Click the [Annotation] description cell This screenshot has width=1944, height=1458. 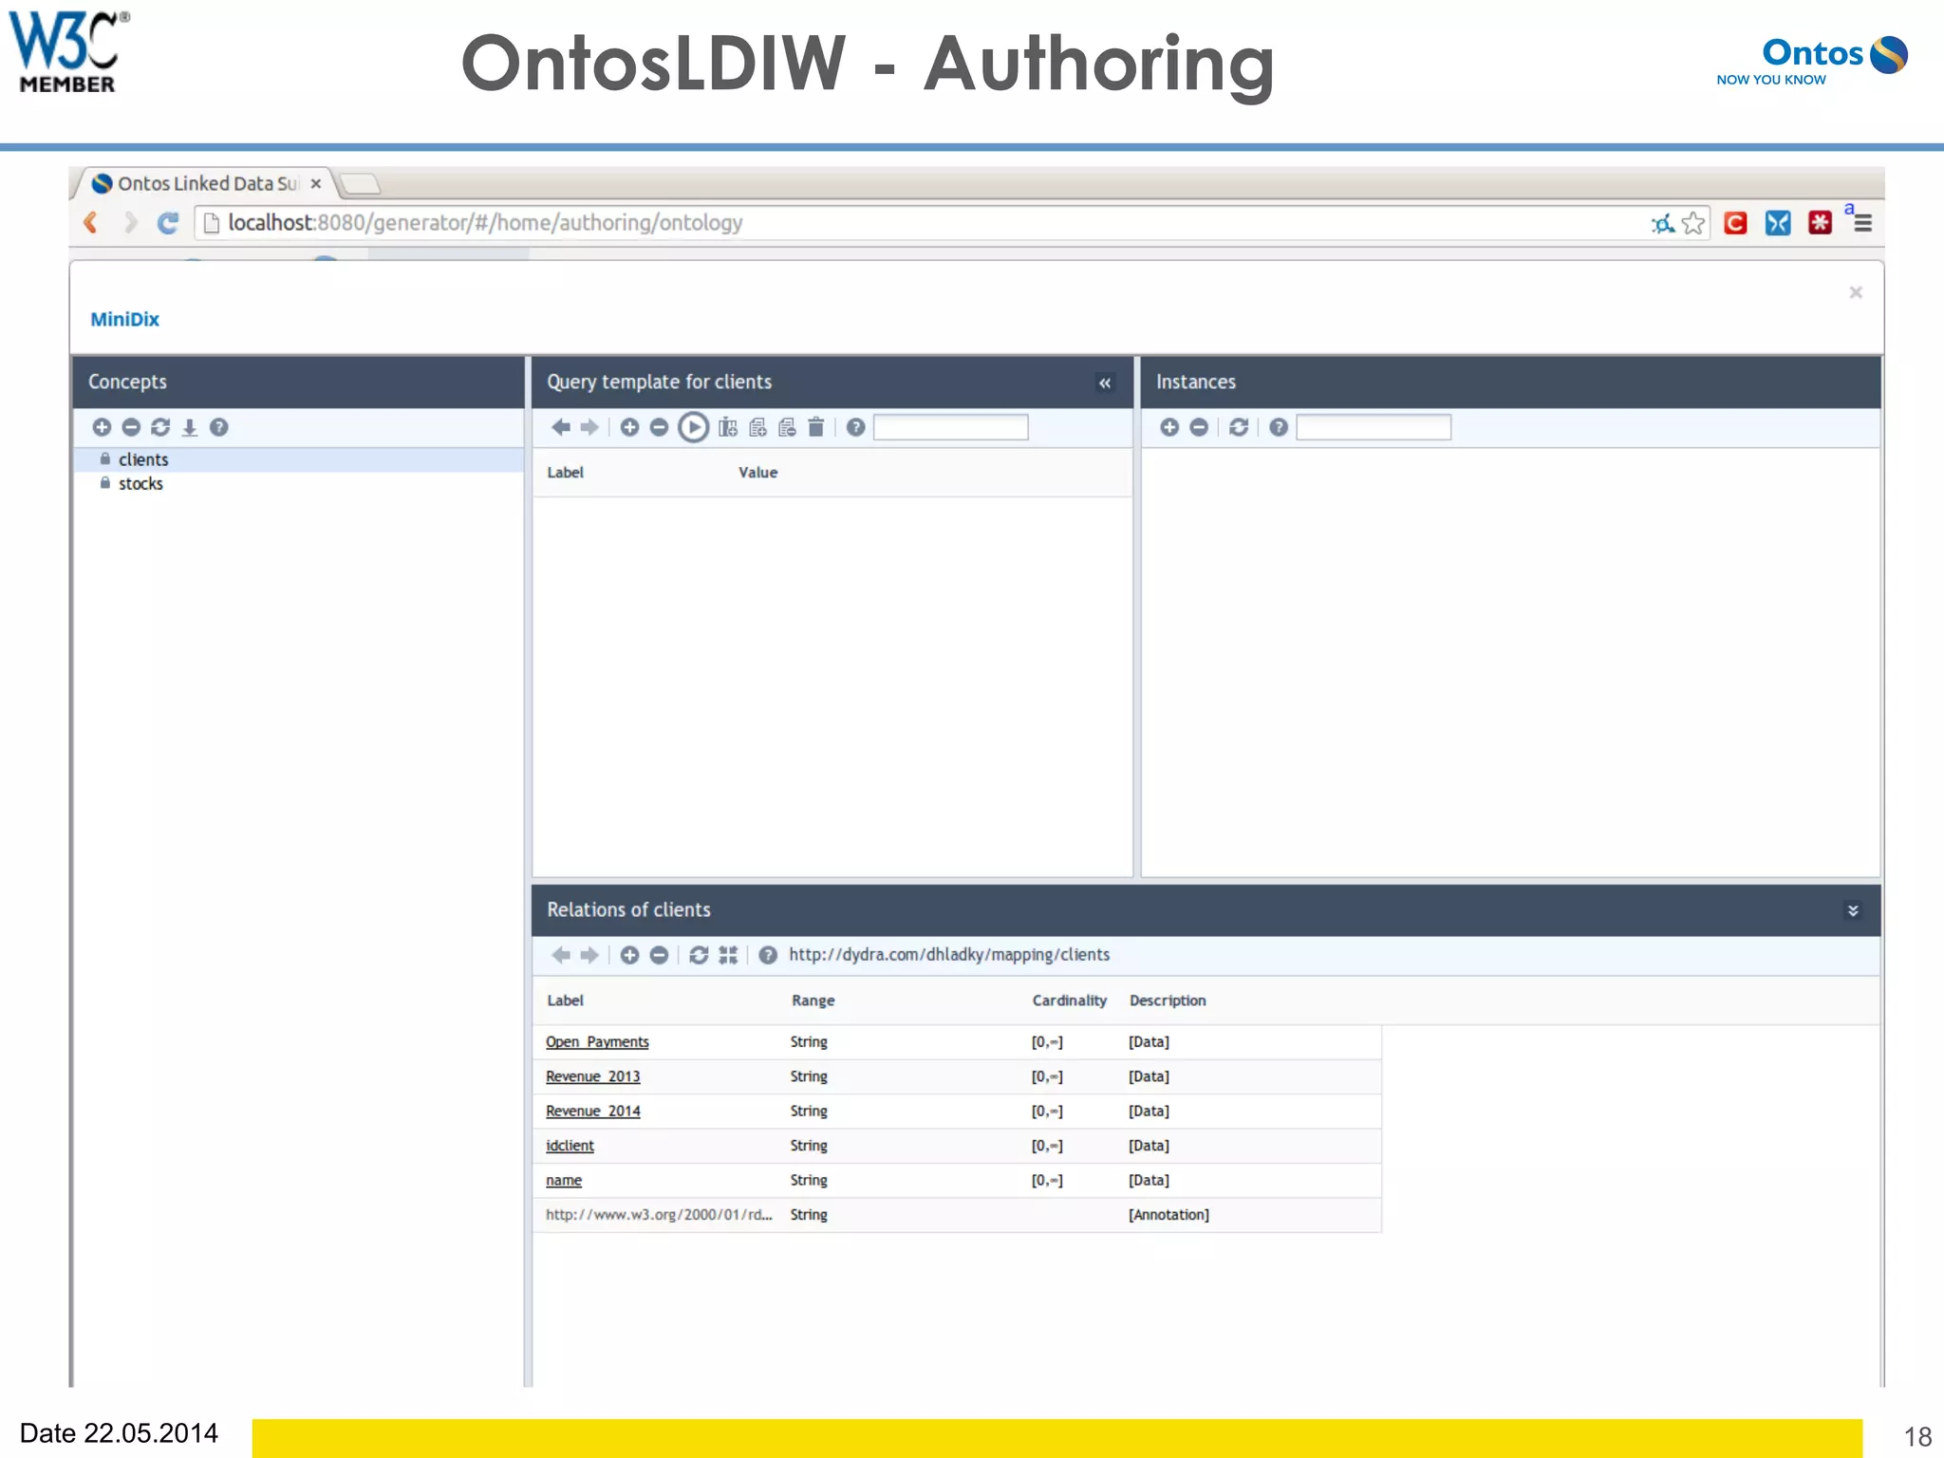point(1168,1215)
